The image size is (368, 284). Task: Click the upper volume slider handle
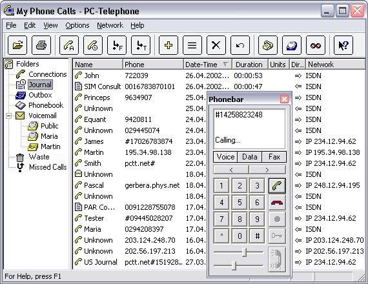click(x=244, y=252)
